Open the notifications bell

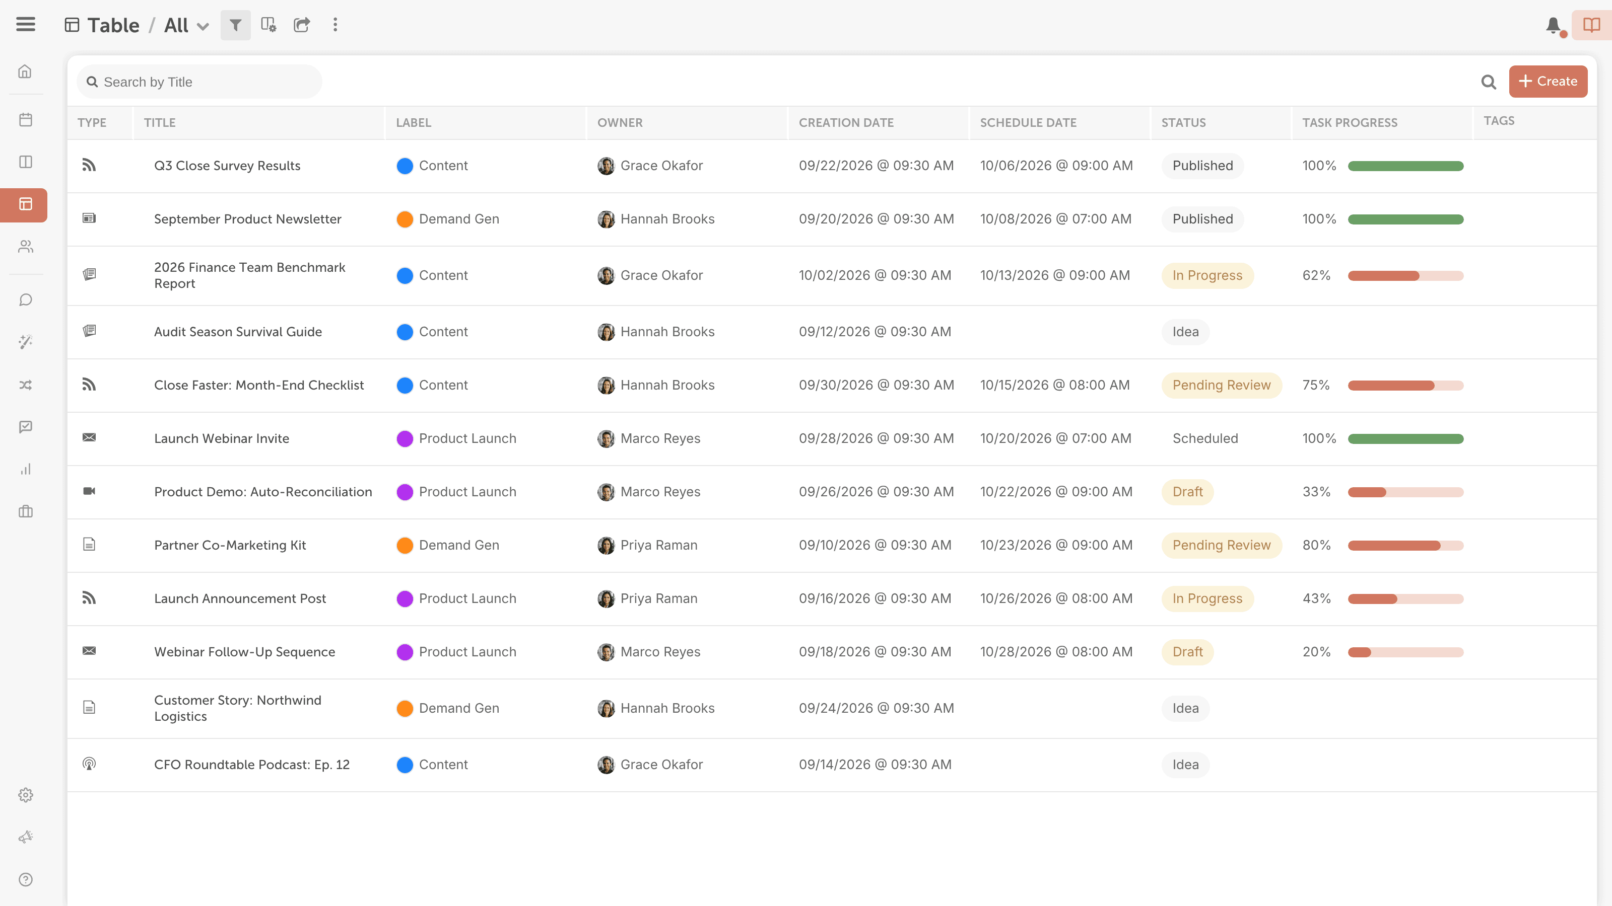pos(1553,25)
